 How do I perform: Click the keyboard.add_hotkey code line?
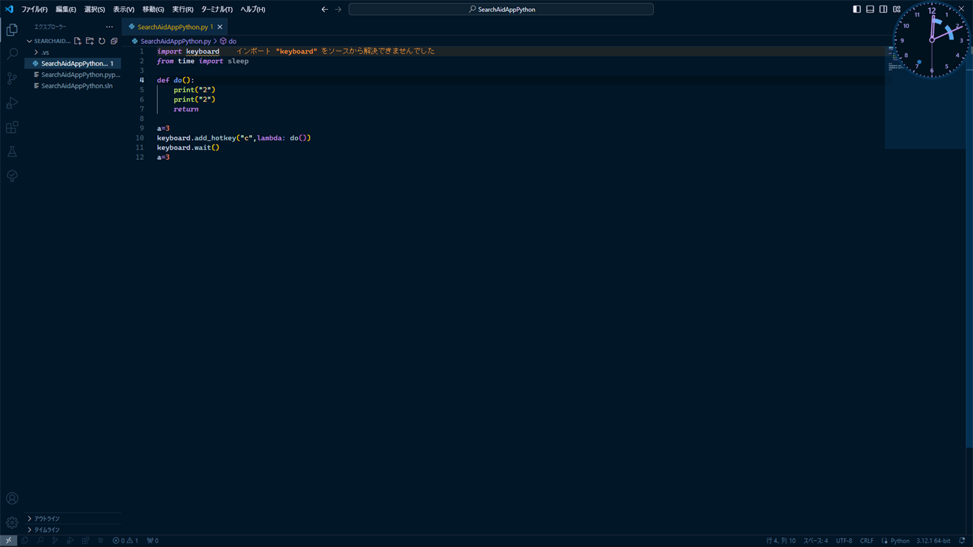coord(234,138)
